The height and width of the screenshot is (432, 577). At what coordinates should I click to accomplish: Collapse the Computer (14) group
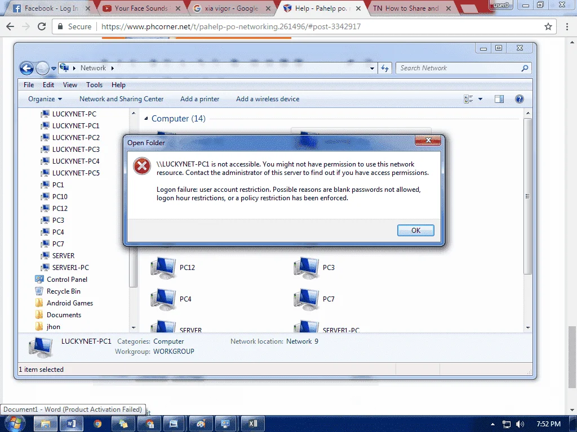146,118
